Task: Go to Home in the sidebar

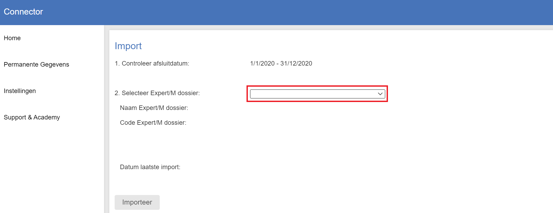Action: click(x=12, y=38)
